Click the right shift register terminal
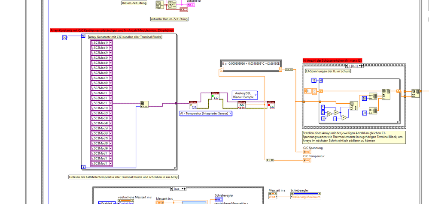Screen dimensions: 429x204 (399, 91)
